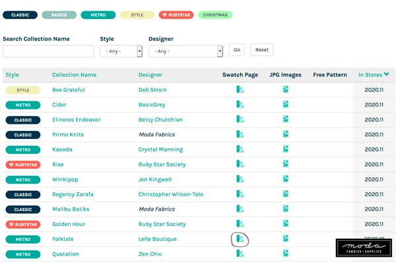Open JPG images icon for Golden Hour
The image size is (396, 262).
285,224
